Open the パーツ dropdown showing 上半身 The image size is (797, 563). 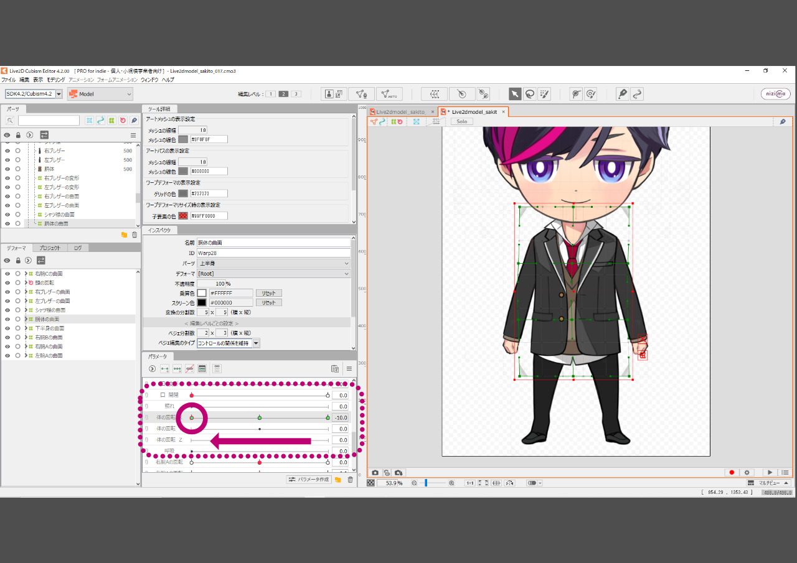(x=274, y=263)
